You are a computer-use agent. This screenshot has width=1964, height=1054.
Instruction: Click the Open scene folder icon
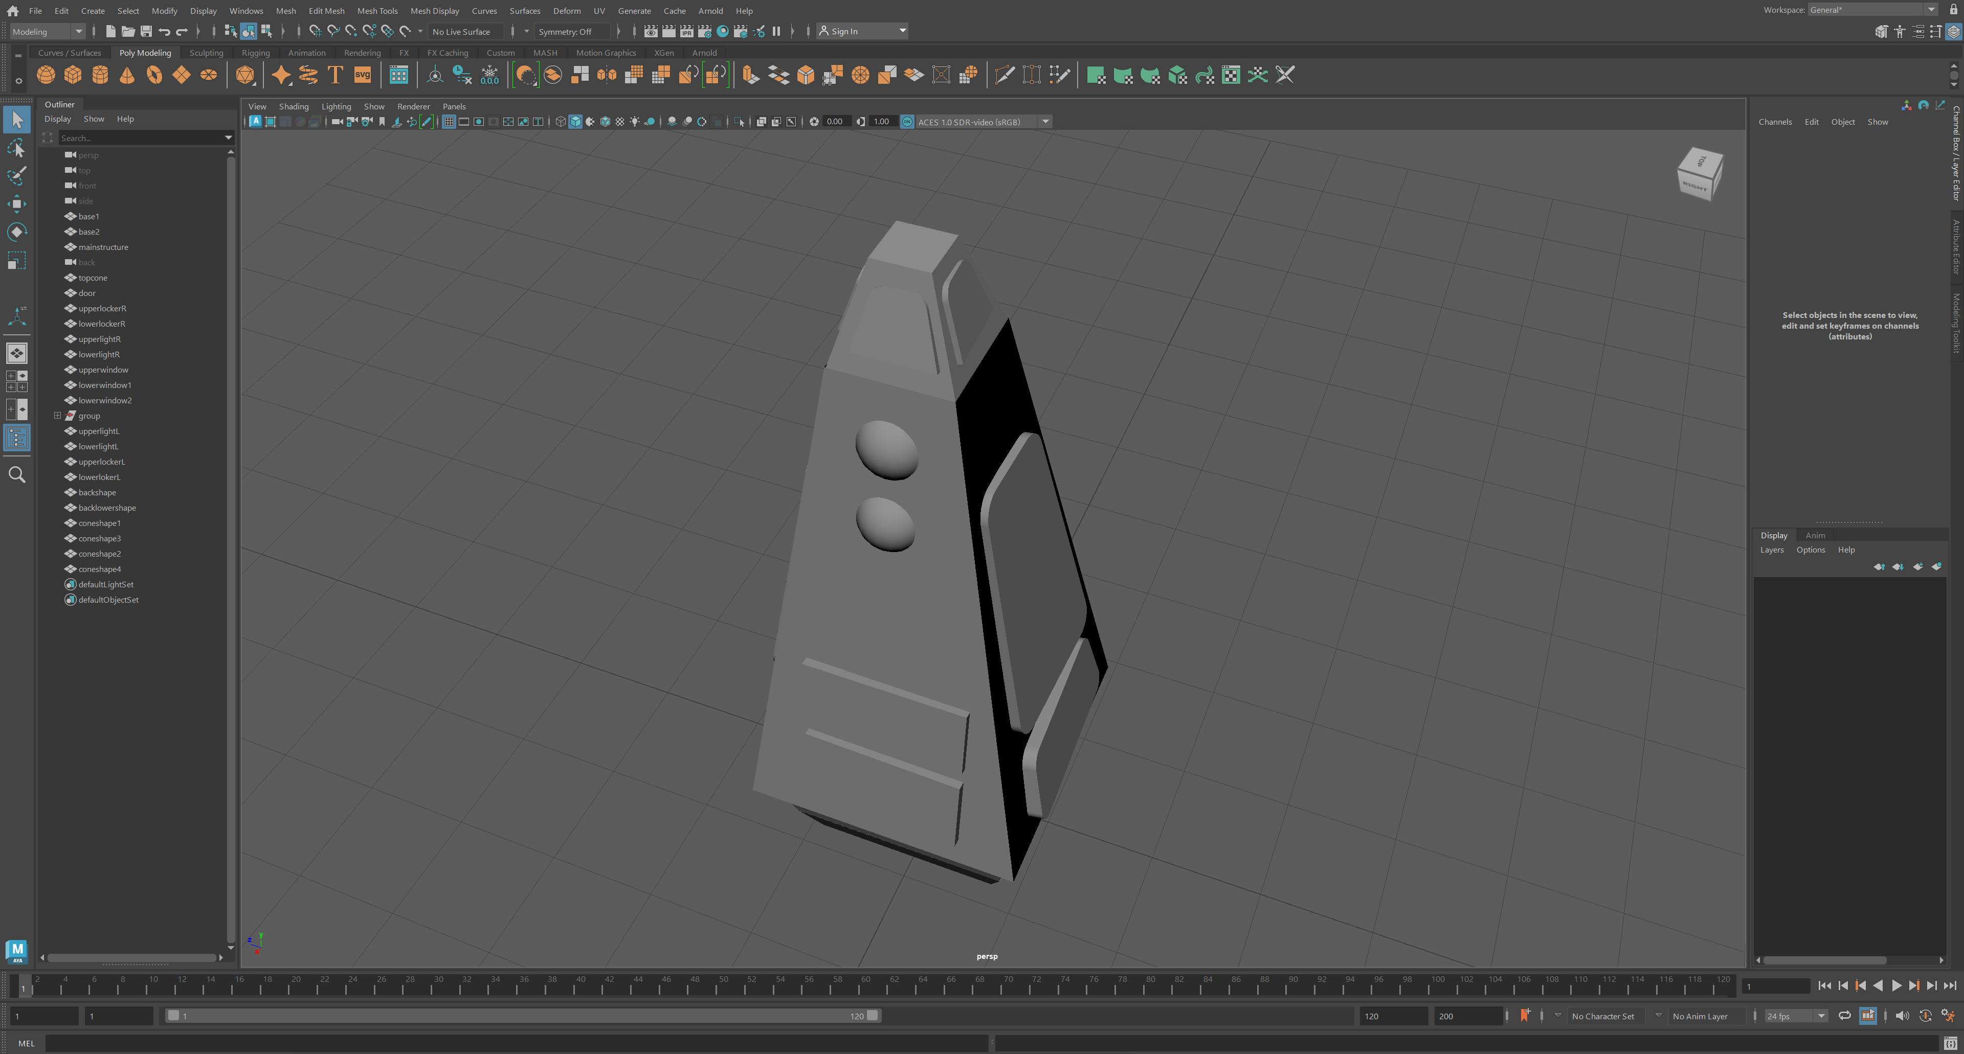pos(128,31)
